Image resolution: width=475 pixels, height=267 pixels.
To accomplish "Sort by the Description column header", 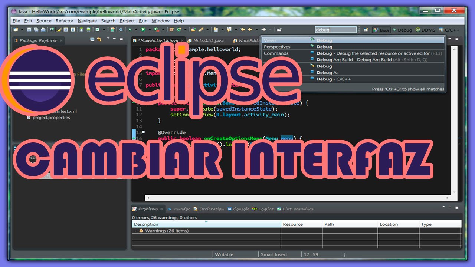I will (x=206, y=224).
